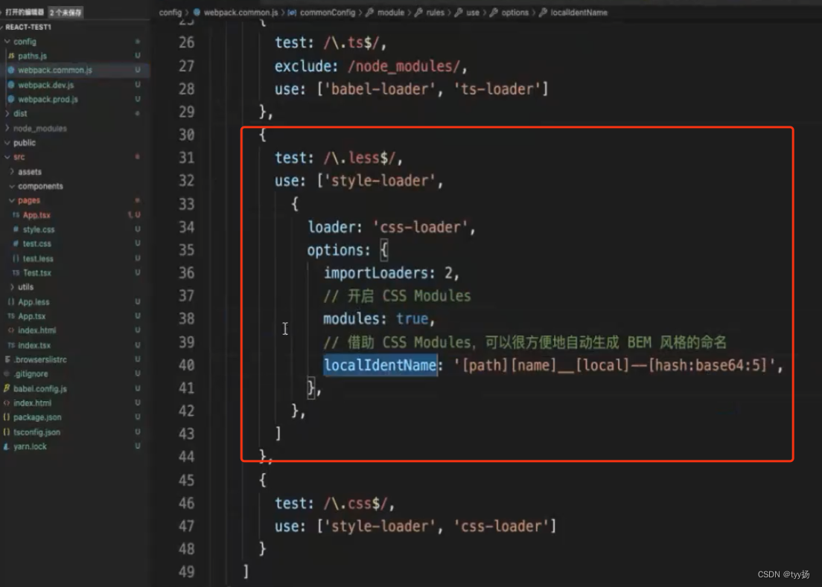Open App.tsx inside the pages folder
This screenshot has height=587, width=822.
36,215
